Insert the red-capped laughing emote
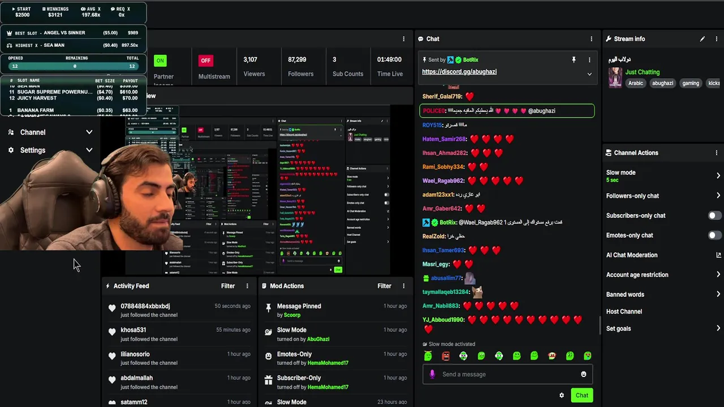724x407 pixels. 552,356
